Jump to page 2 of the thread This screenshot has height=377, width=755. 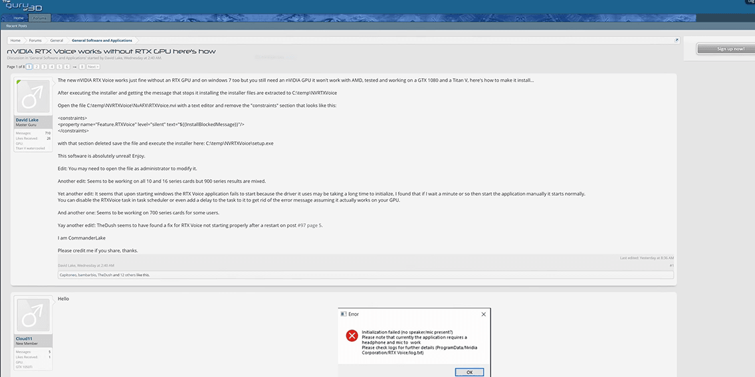tap(37, 67)
